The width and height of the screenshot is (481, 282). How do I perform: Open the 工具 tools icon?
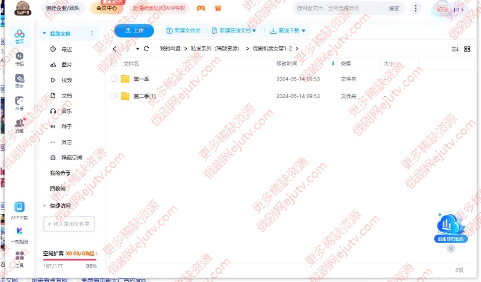point(19,259)
